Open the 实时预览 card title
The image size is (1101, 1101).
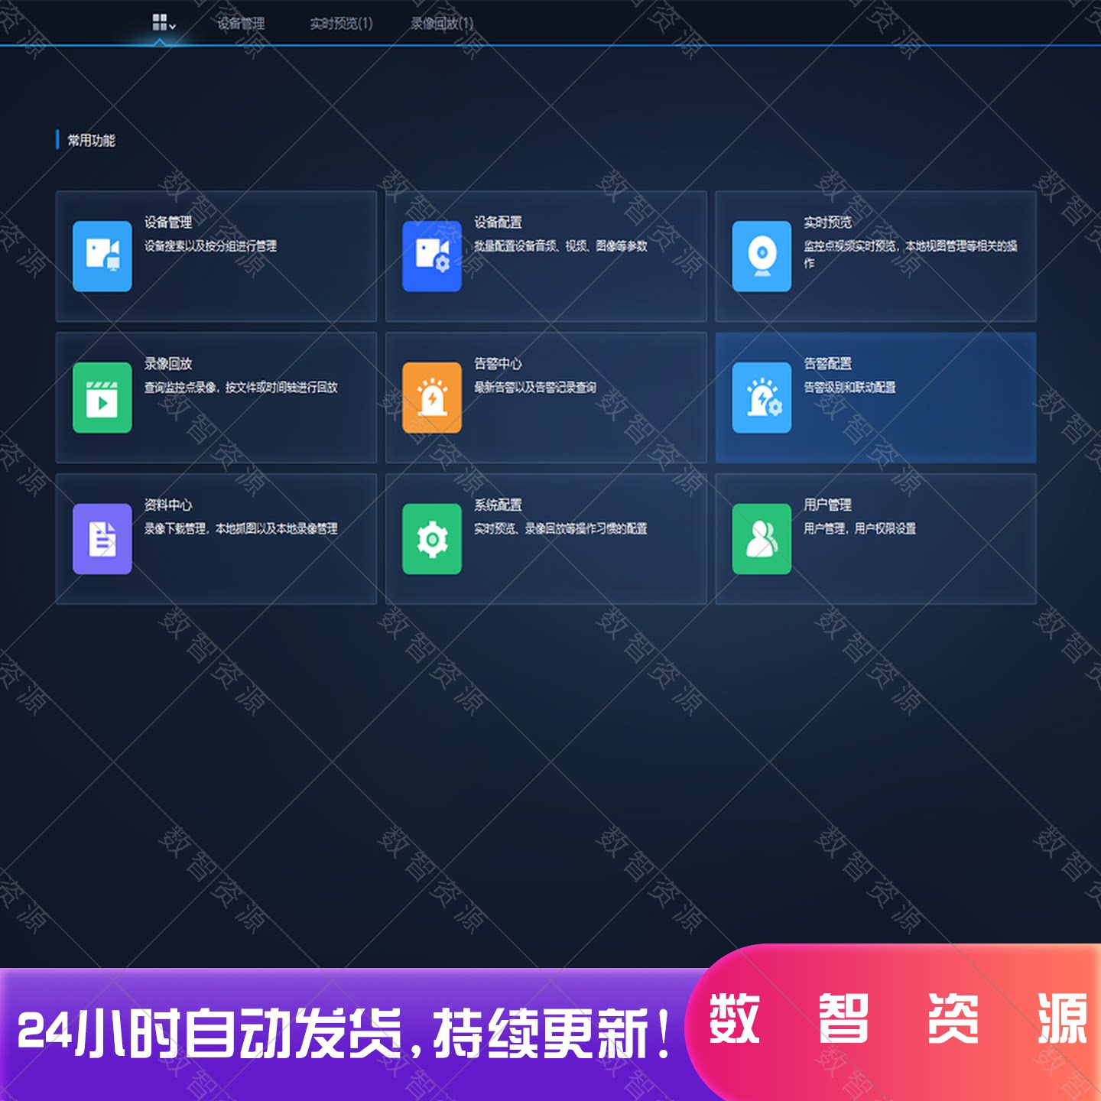tap(827, 222)
